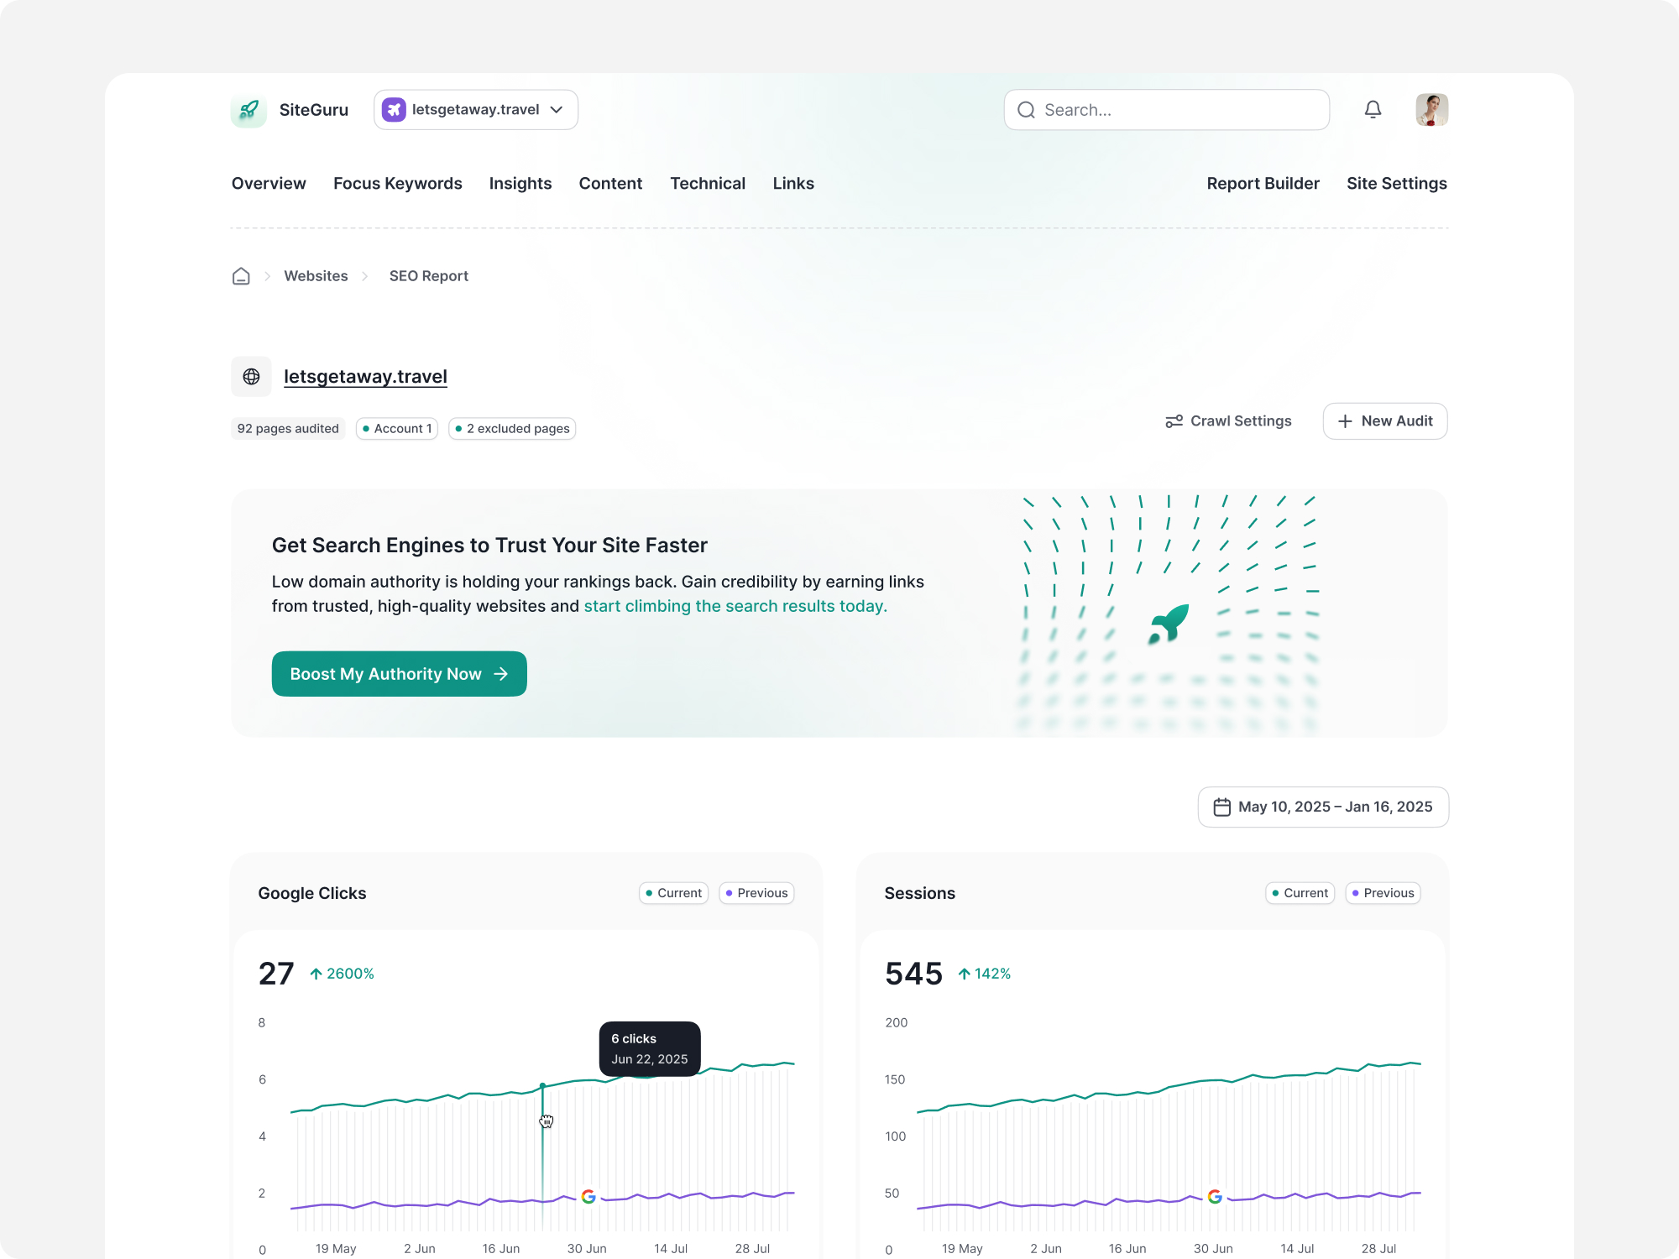The image size is (1679, 1259).
Task: Click the Jun 22 data point on Google Clicks chart
Action: click(542, 1086)
